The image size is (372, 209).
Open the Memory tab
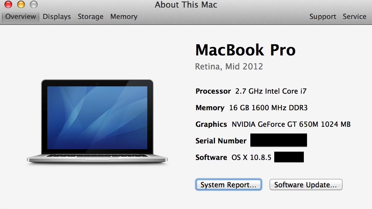(x=124, y=17)
